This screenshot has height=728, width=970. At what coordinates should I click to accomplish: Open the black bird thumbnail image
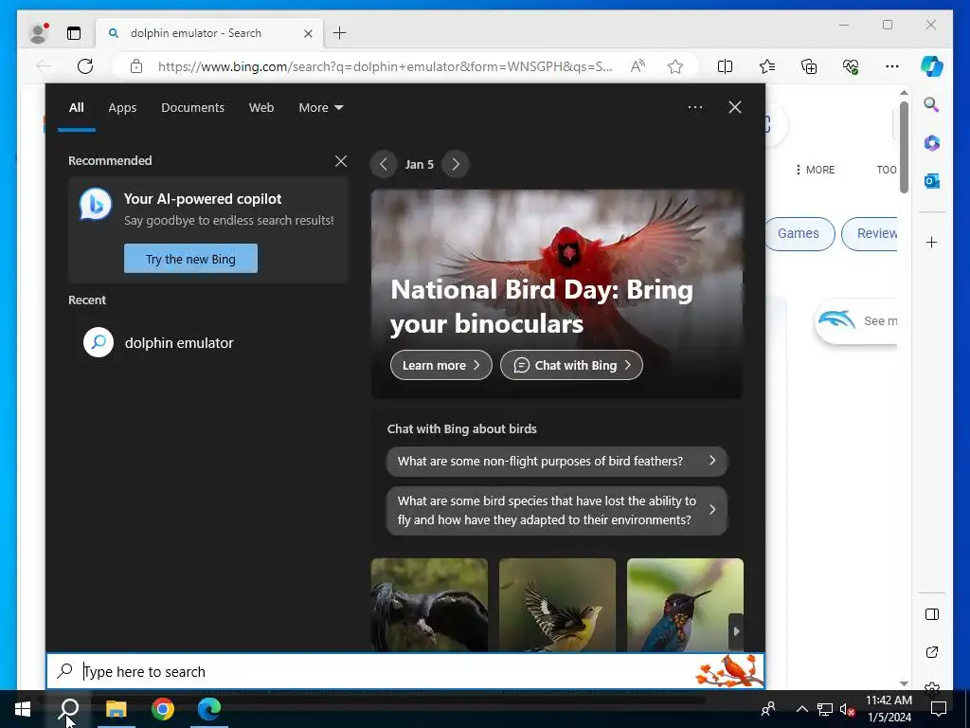tap(429, 605)
